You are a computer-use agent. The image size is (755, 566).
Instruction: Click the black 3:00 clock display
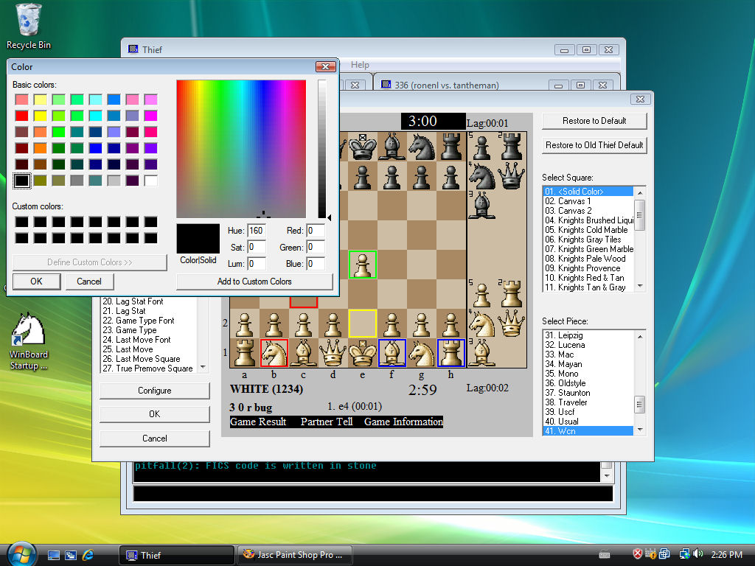433,122
